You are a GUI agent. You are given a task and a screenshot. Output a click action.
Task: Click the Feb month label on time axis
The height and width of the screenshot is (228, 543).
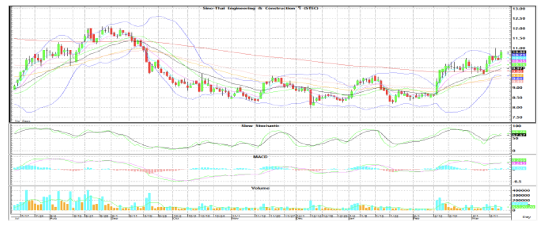pos(416,219)
